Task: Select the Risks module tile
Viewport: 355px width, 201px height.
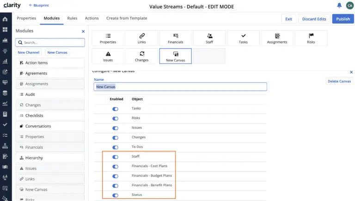Action: (311, 38)
